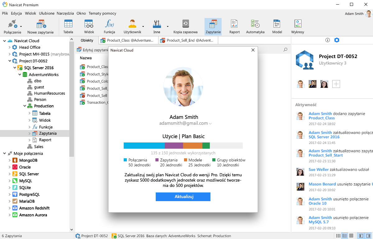Expand the Head Office tree node
Screen dimensions: 373x239
[9, 47]
